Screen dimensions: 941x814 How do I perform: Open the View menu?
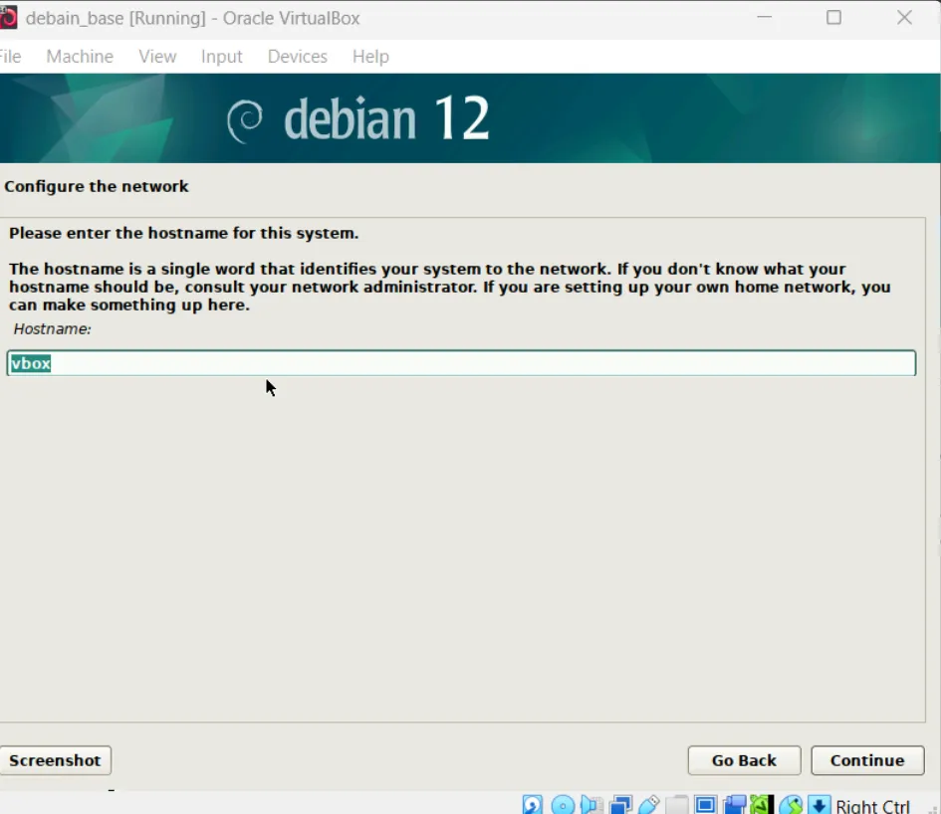[157, 57]
